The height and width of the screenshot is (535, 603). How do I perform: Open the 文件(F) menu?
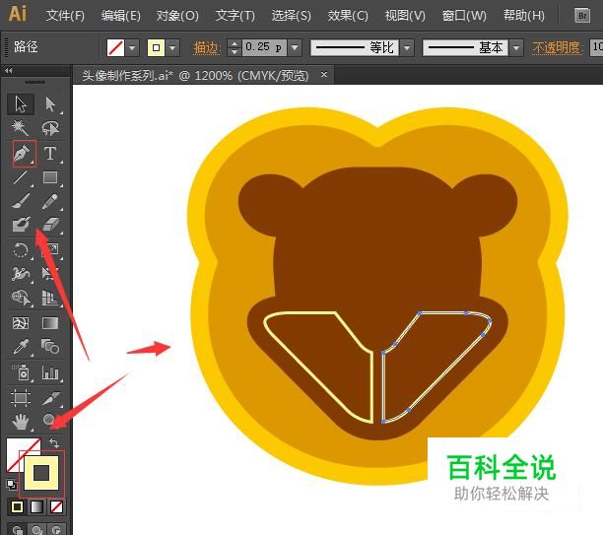65,16
